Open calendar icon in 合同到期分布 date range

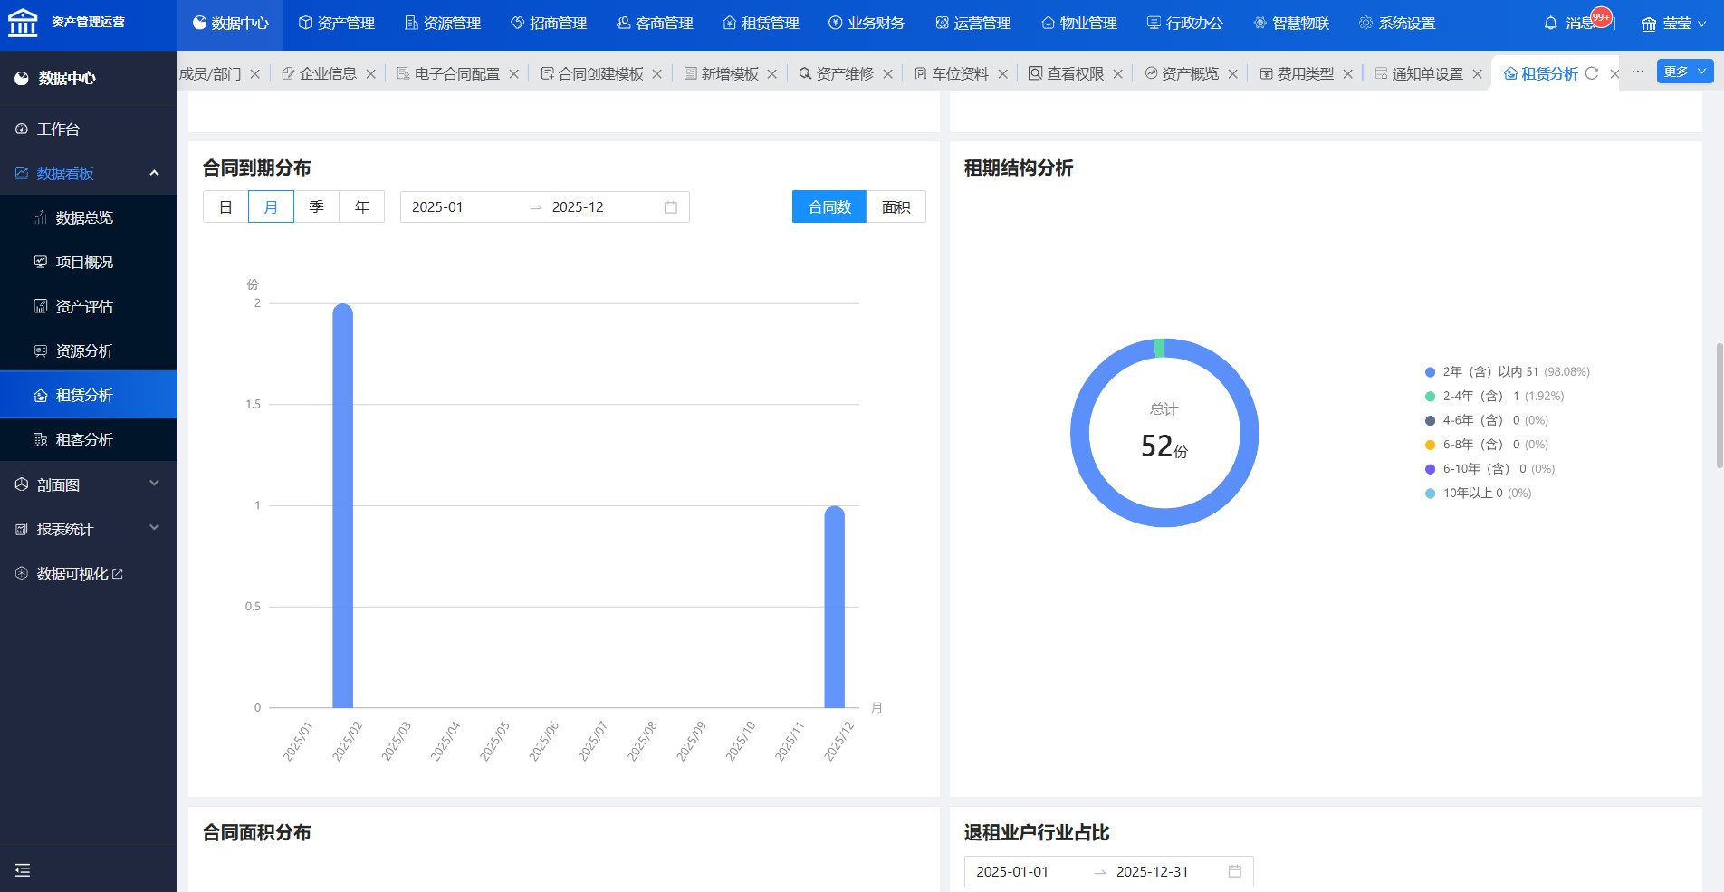[670, 207]
